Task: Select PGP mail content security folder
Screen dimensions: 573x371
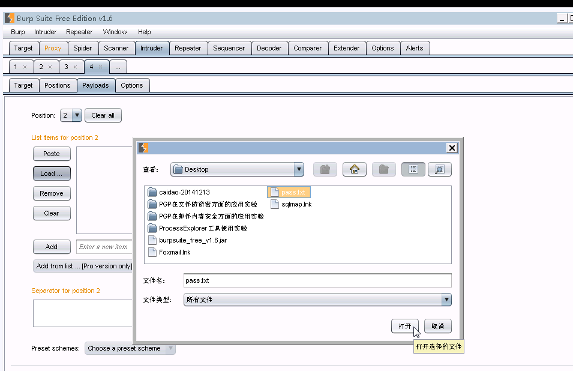Action: pyautogui.click(x=206, y=216)
